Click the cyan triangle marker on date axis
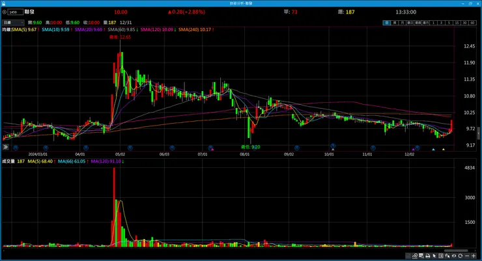The image size is (482, 261). tap(433, 150)
